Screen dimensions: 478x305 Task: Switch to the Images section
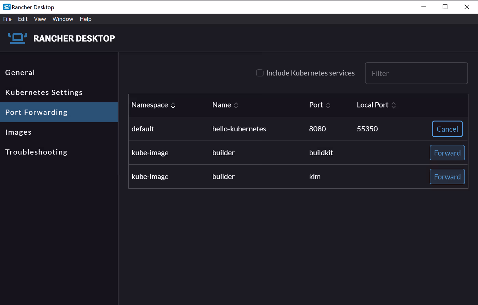(x=18, y=132)
